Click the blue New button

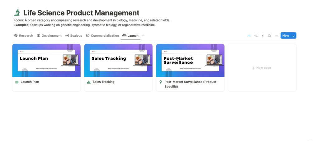coord(286,35)
